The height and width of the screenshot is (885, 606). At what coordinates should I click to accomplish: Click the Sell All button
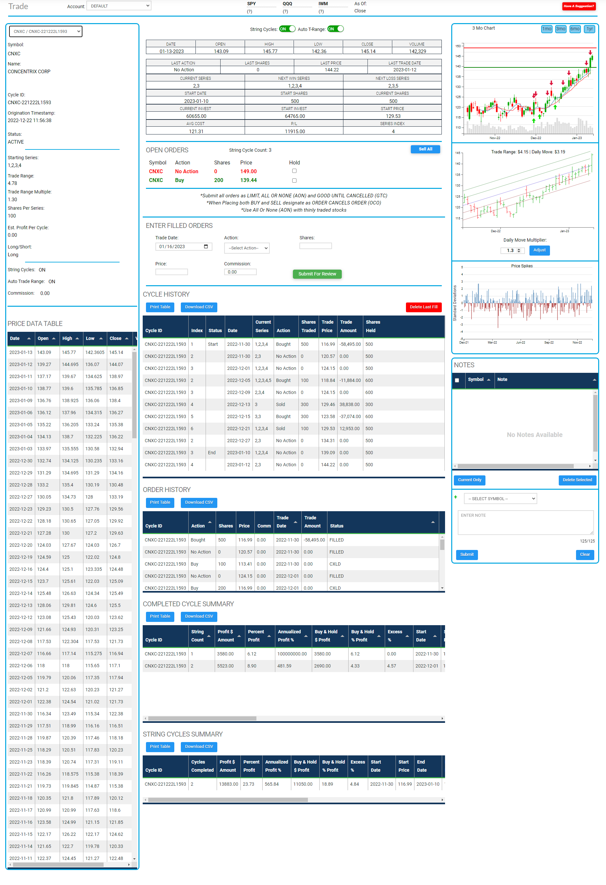pyautogui.click(x=426, y=149)
